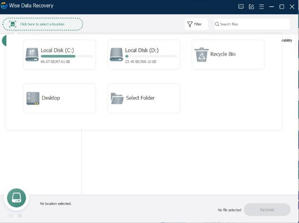This screenshot has width=299, height=223.
Task: Click the Select Folder icon
Action: [x=117, y=99]
